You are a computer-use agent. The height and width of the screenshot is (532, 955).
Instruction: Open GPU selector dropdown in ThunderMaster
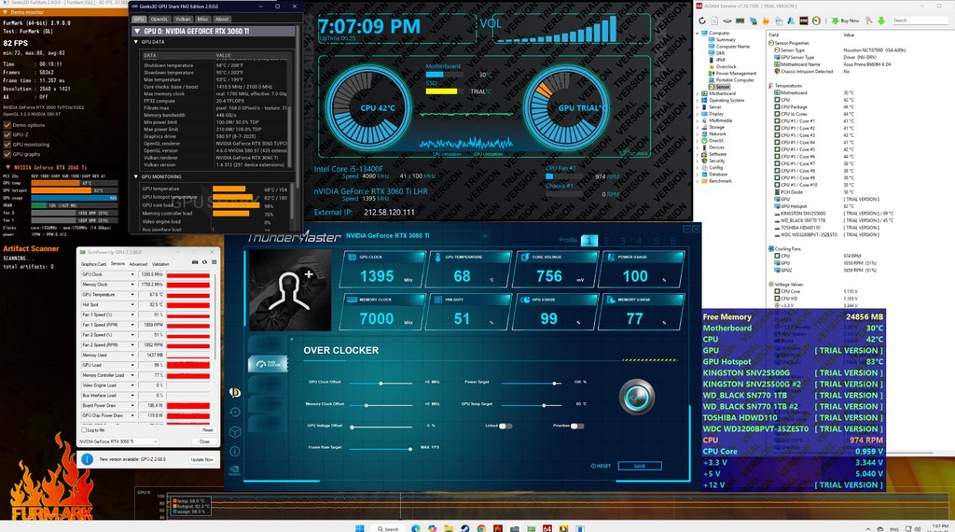pyautogui.click(x=485, y=236)
